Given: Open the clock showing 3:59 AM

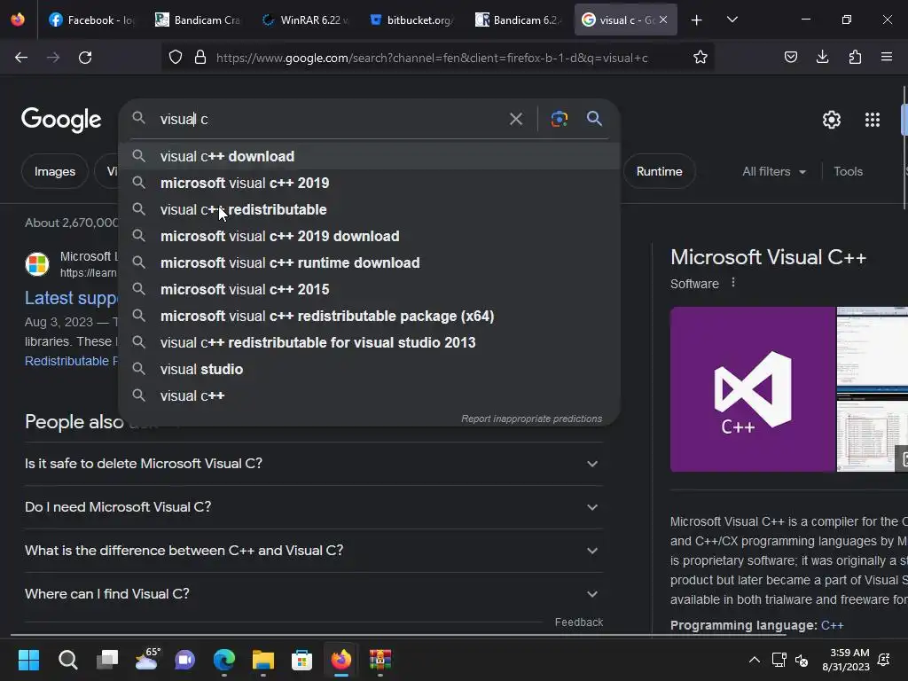Looking at the screenshot, I should click(x=845, y=660).
